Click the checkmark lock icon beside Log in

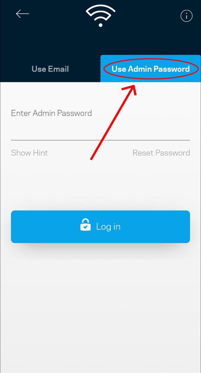86,225
